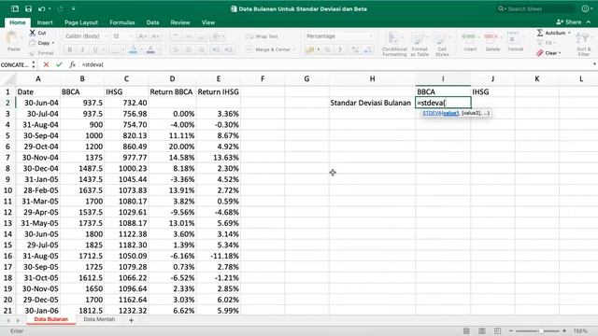Click zoom in plus button

[x=564, y=331]
